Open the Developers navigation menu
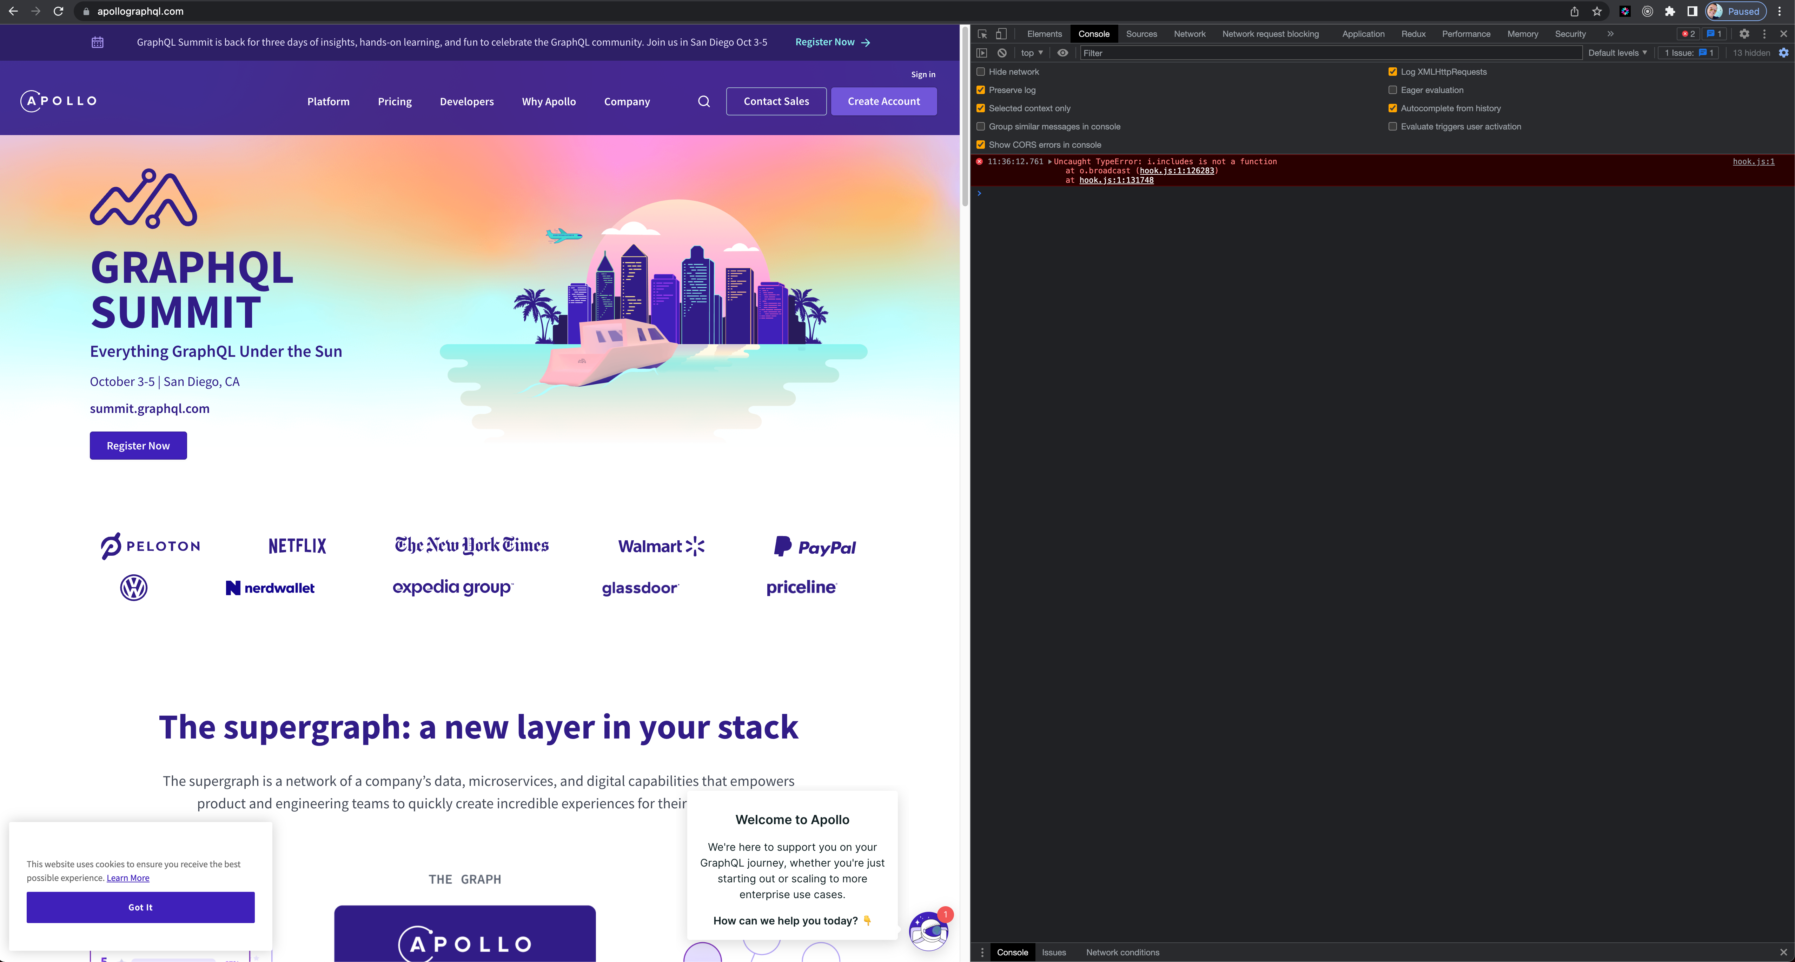Viewport: 1795px width, 962px height. [467, 101]
